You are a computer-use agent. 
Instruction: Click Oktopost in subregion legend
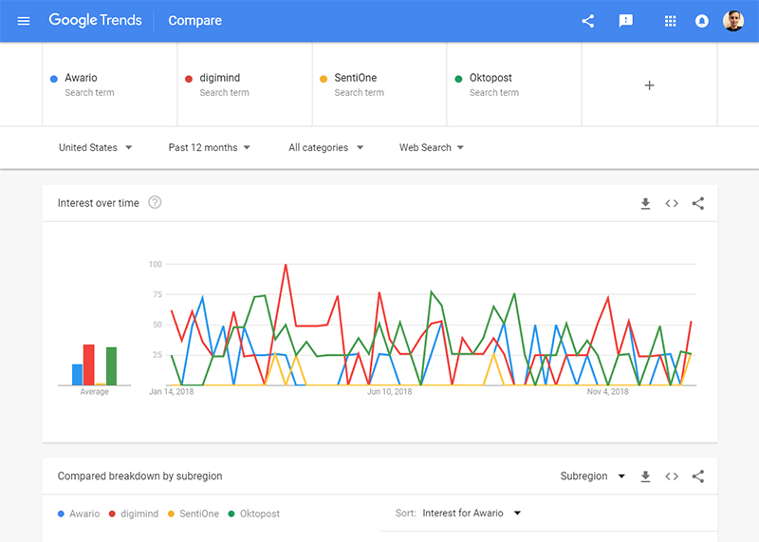[x=253, y=514]
